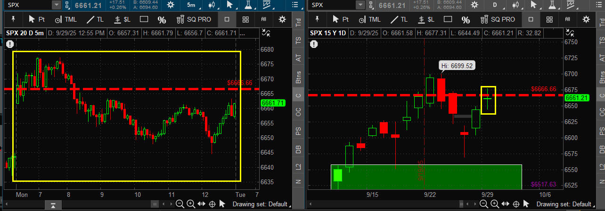Open the Trd sidebar tab beside left chart
This screenshot has height=211, width=605.
(x=298, y=22)
